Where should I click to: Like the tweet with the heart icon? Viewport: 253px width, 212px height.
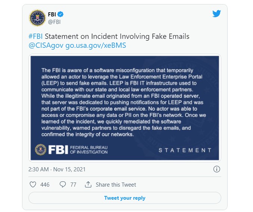tap(33, 184)
